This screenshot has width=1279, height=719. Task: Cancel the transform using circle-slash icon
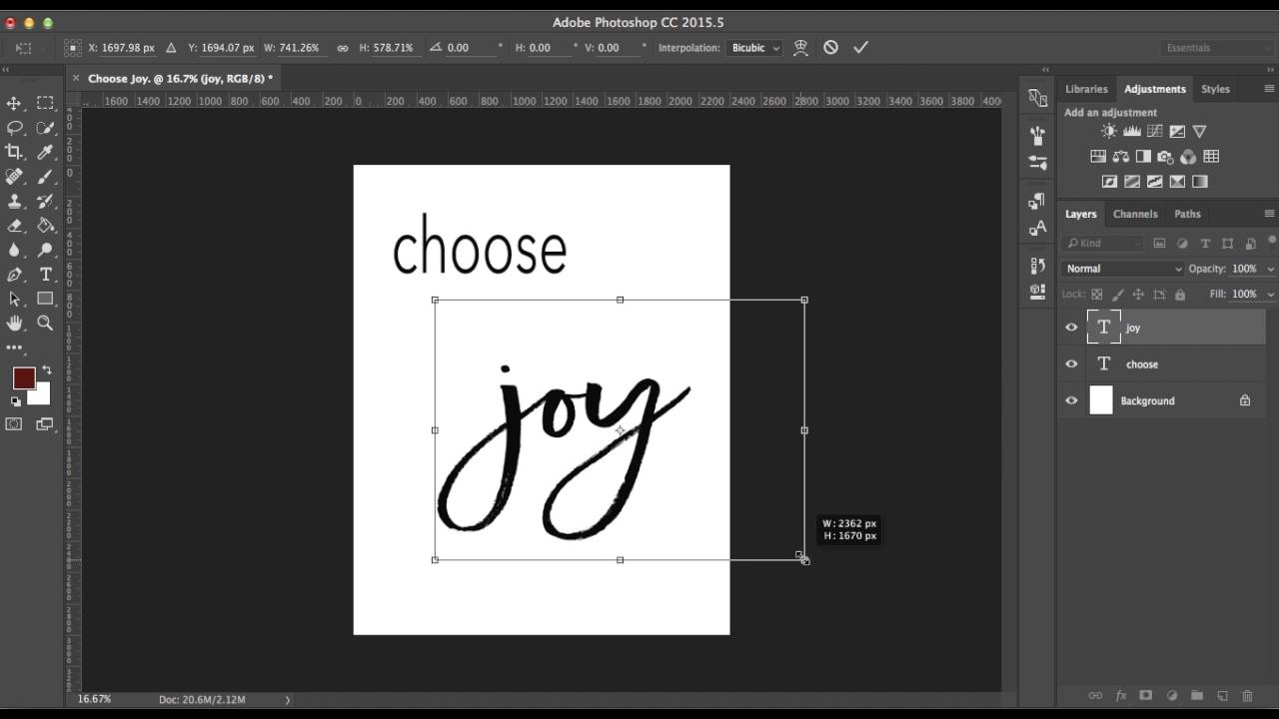tap(830, 47)
